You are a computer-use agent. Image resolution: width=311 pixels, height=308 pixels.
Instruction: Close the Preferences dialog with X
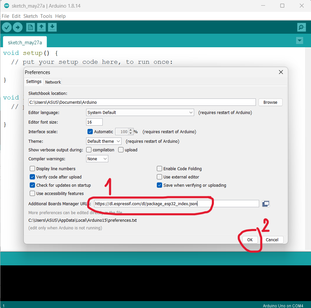(281, 72)
